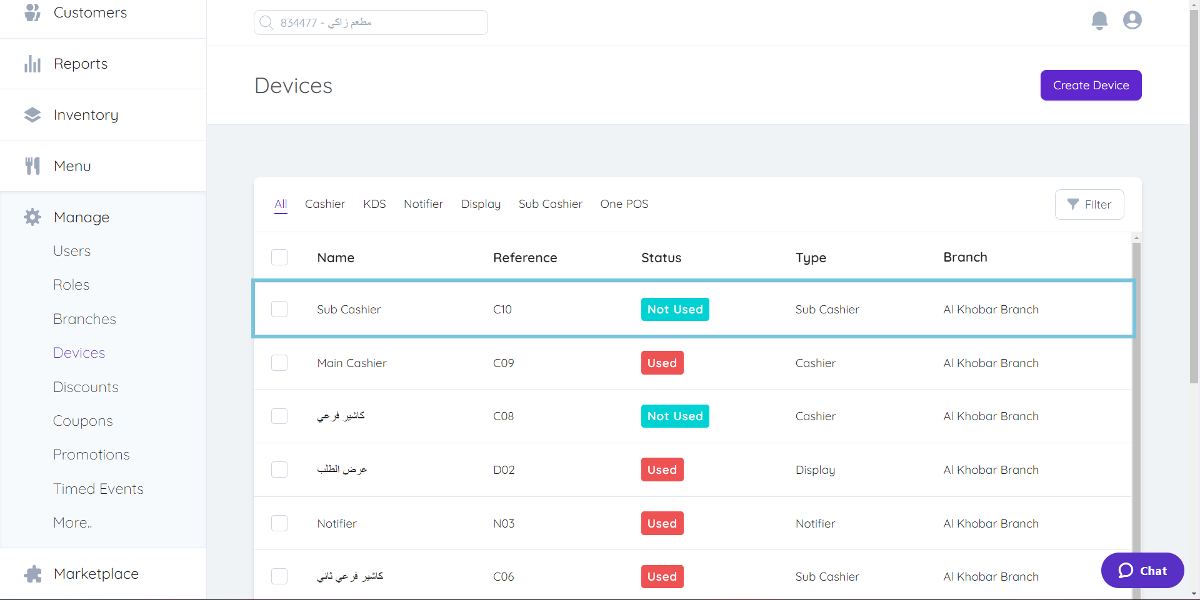
Task: Click the chat bubble icon
Action: tap(1126, 570)
